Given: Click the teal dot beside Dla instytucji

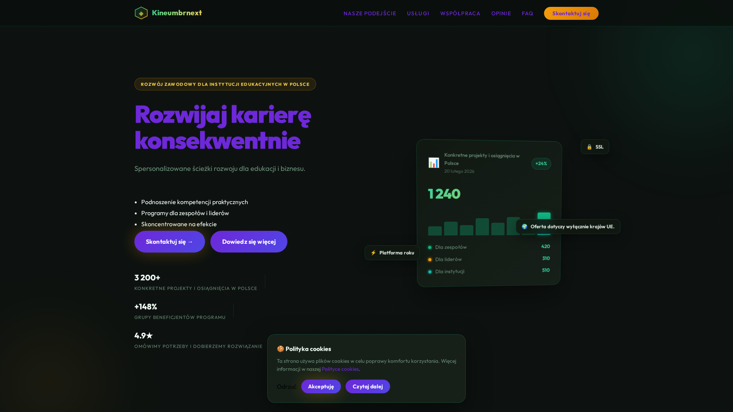Looking at the screenshot, I should (430, 272).
